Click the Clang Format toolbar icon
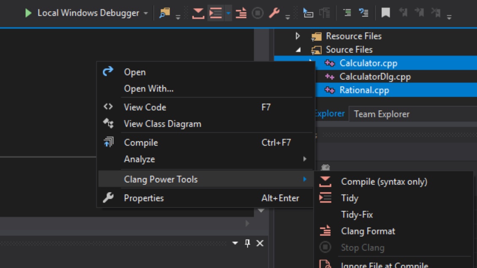Image resolution: width=477 pixels, height=268 pixels. pyautogui.click(x=241, y=13)
